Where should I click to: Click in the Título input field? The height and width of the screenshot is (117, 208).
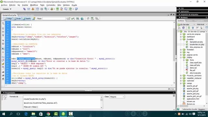[x=54, y=19]
